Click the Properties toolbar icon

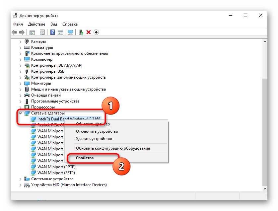click(42, 32)
